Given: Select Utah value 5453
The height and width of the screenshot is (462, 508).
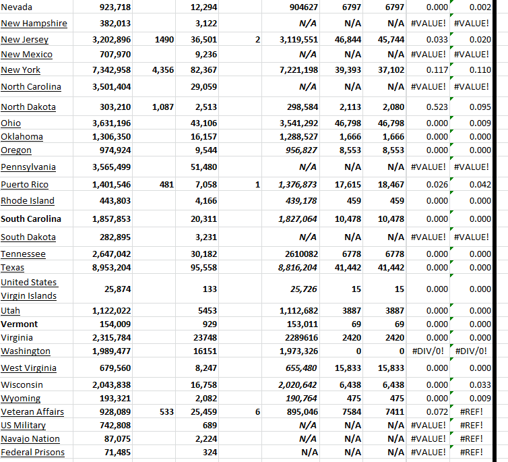Looking at the screenshot, I should [x=197, y=311].
